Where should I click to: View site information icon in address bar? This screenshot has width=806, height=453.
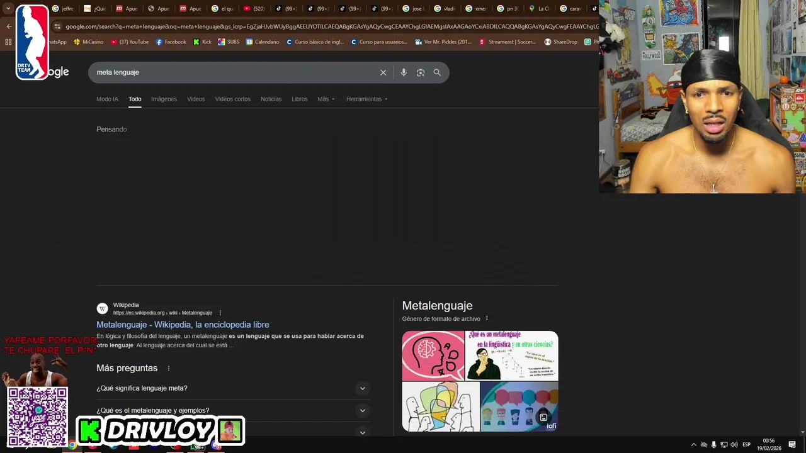[x=57, y=26]
